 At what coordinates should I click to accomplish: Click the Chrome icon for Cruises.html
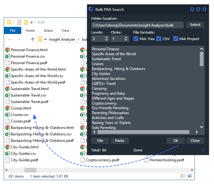[x=8, y=108]
